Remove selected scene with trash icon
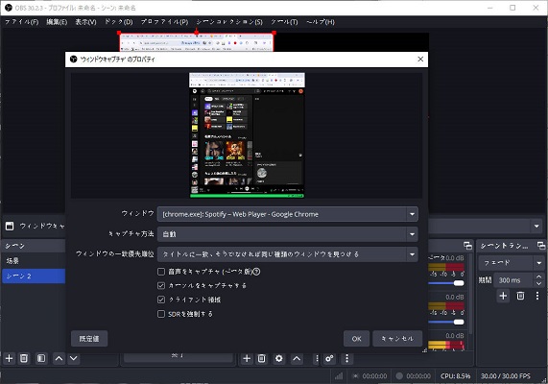This screenshot has width=548, height=384. pyautogui.click(x=24, y=358)
